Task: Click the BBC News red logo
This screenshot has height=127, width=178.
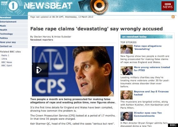Action: [168, 6]
